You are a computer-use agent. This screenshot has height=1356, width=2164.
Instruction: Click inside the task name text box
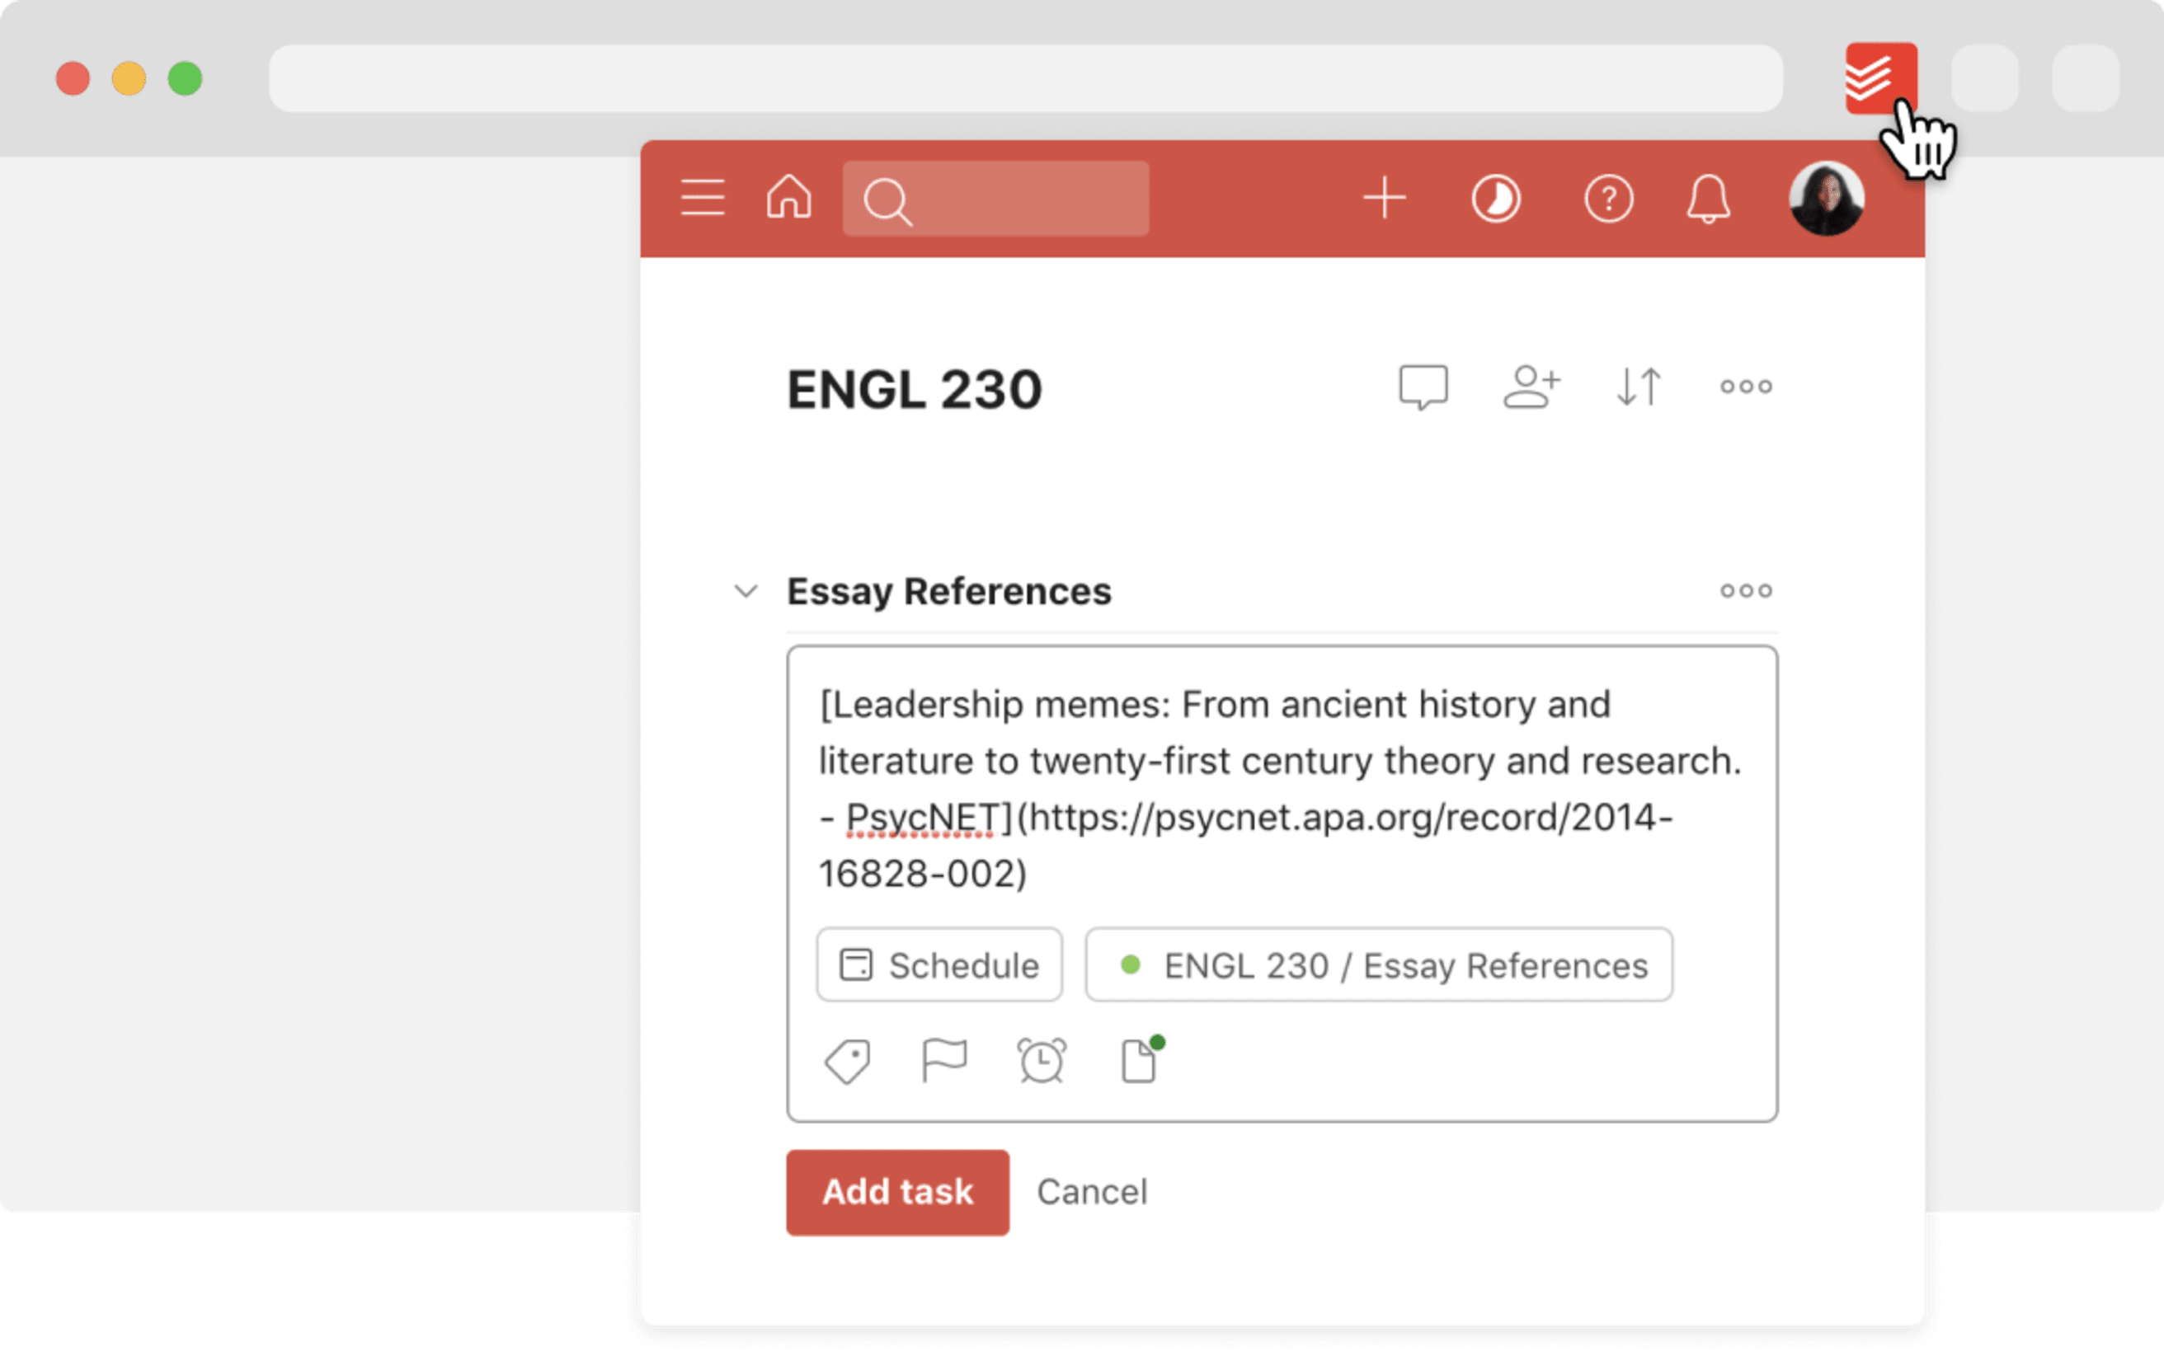point(1282,788)
